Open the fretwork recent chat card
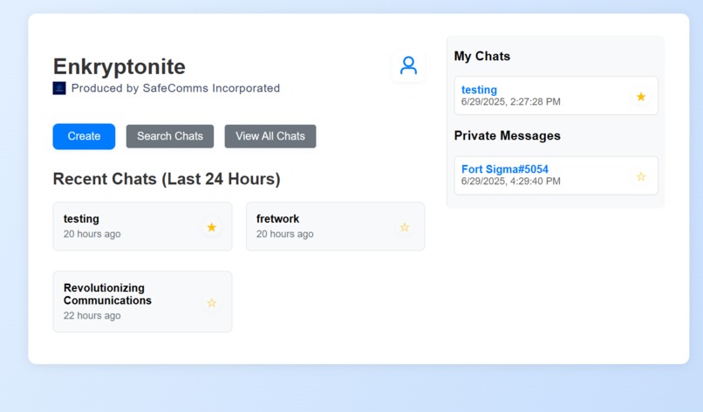 coord(335,226)
